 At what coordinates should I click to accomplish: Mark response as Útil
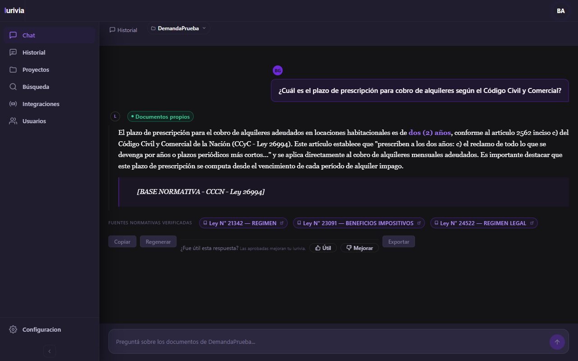click(x=323, y=248)
